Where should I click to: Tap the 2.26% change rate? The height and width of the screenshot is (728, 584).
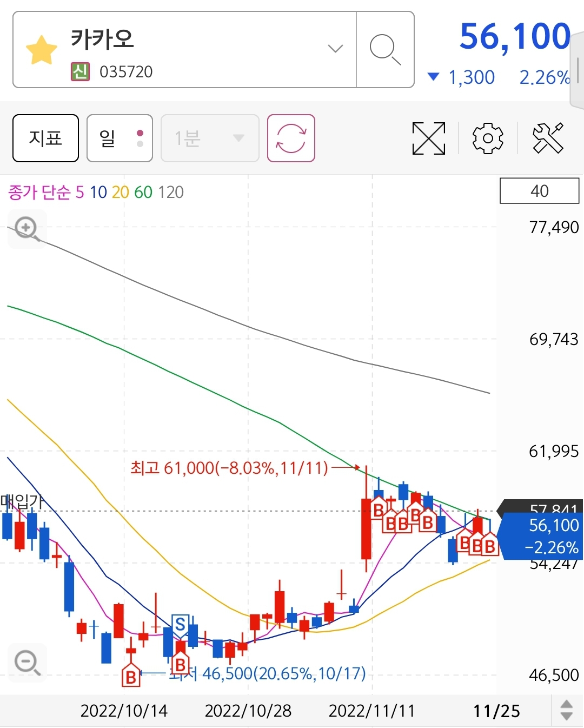pos(545,77)
